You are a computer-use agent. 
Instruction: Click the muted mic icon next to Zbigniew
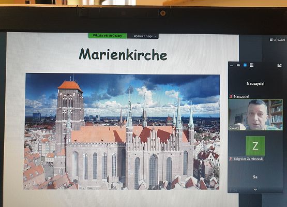pos(231,159)
